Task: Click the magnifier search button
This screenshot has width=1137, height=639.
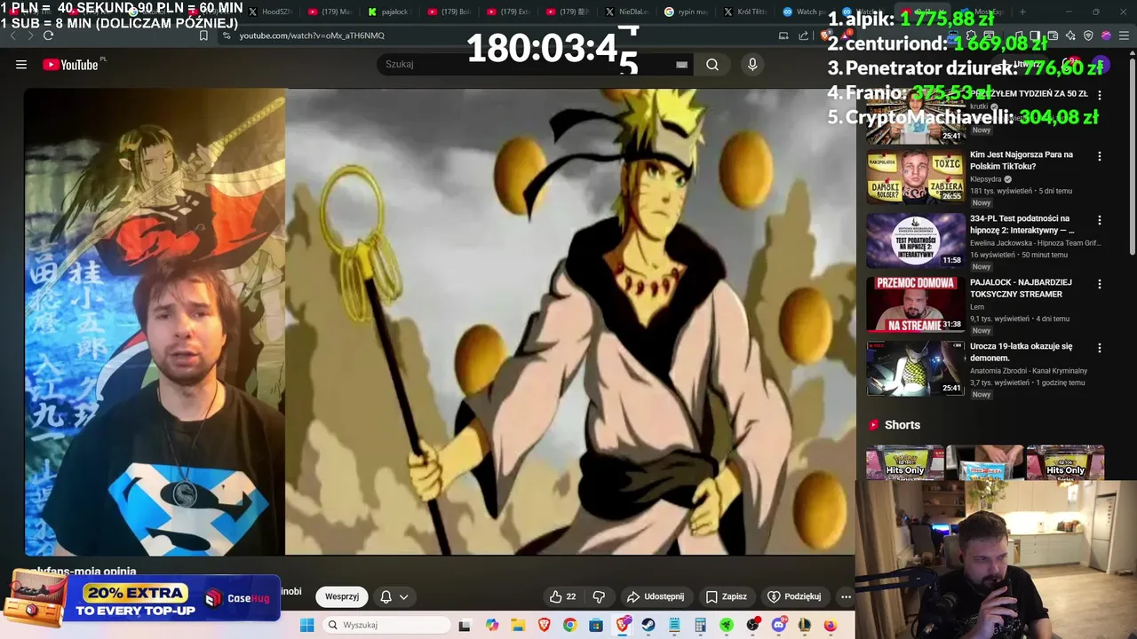Action: click(x=712, y=64)
